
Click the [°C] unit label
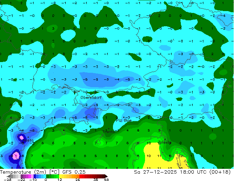[x=54, y=172]
